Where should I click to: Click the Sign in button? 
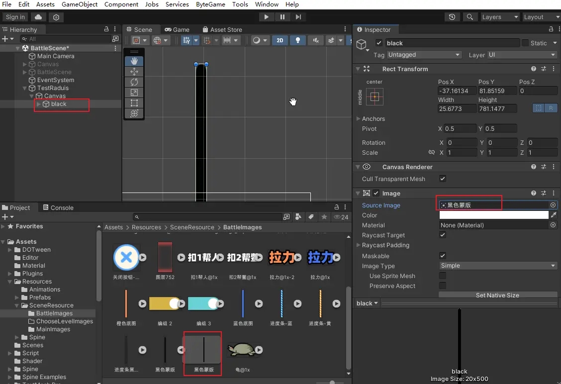coord(15,17)
